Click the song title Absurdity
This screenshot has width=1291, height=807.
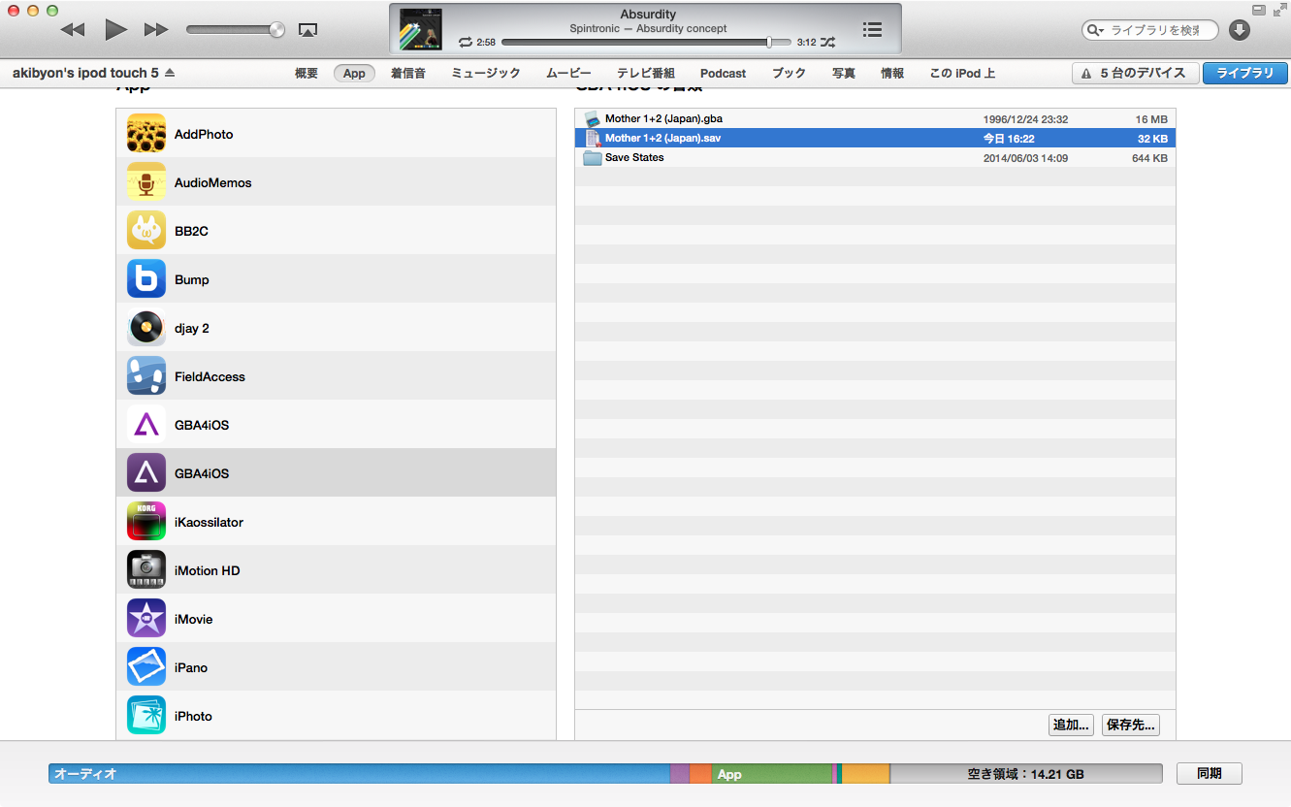648,15
